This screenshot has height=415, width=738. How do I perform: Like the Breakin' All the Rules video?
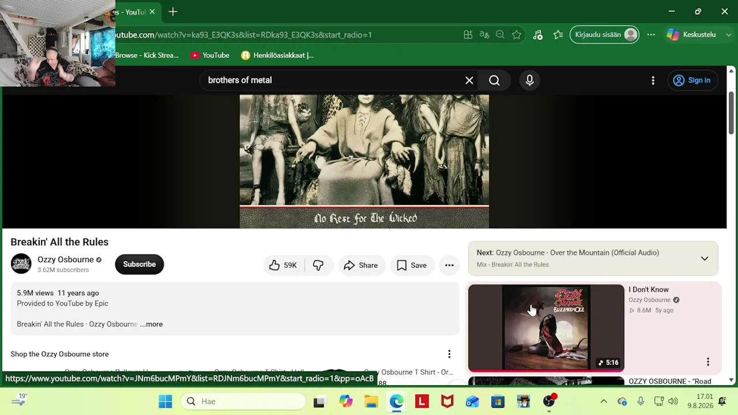283,265
